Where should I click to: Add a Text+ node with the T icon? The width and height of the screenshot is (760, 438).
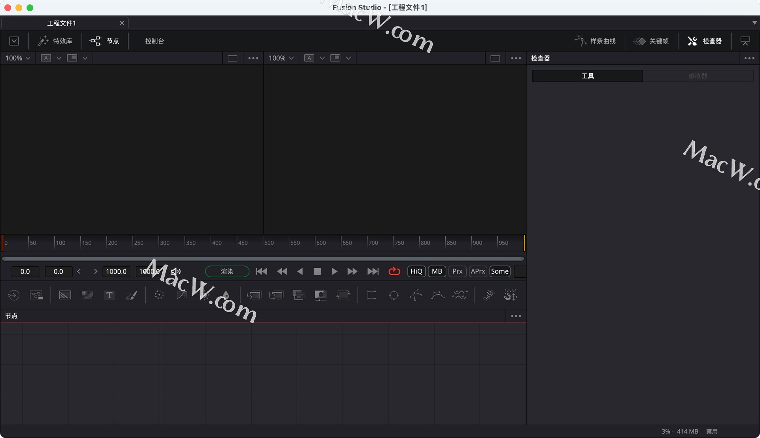[109, 295]
